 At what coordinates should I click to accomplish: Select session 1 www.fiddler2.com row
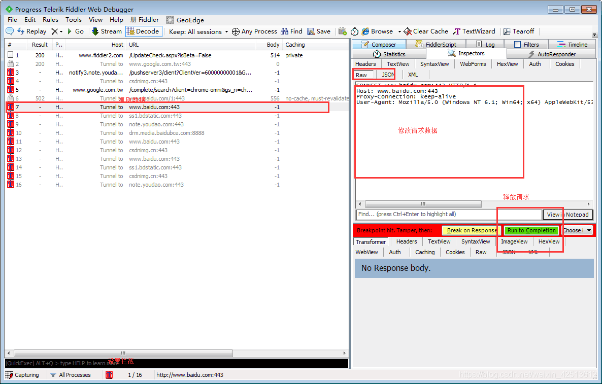click(x=177, y=55)
